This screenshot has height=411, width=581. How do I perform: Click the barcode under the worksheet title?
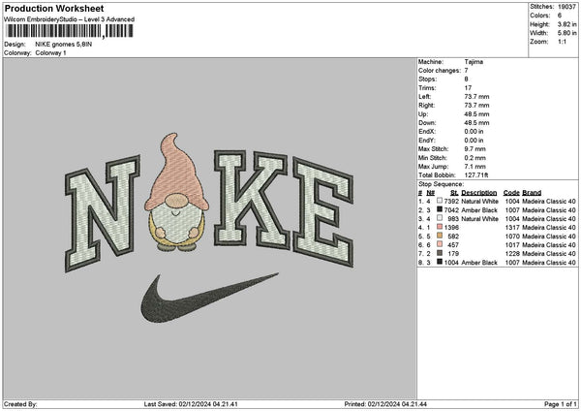tap(70, 31)
